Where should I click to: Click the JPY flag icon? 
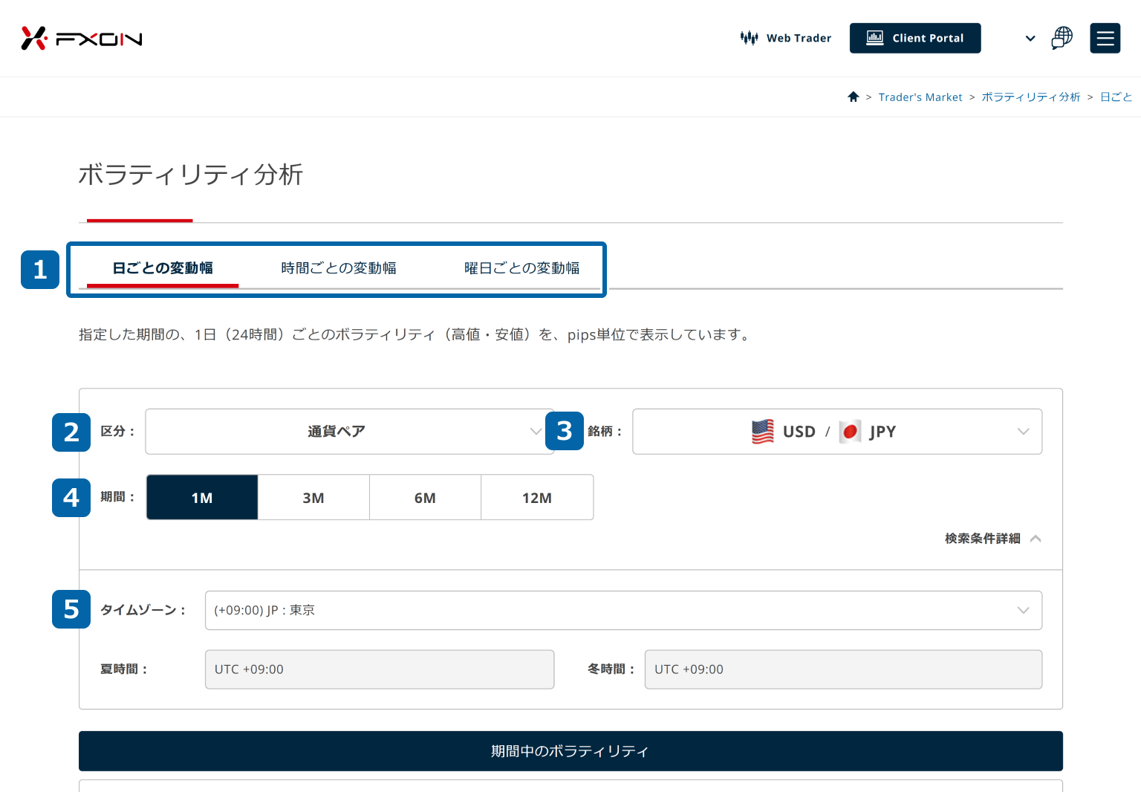pyautogui.click(x=851, y=432)
